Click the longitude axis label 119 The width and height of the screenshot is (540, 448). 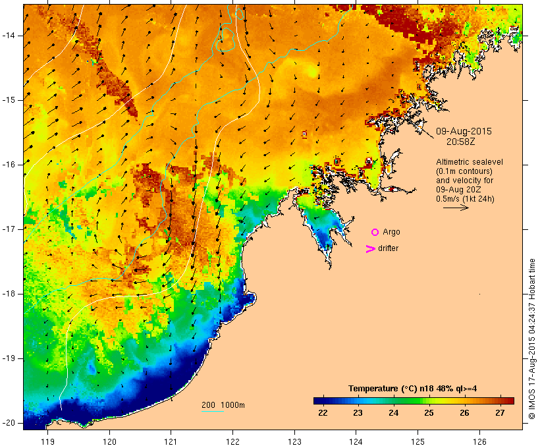click(47, 441)
